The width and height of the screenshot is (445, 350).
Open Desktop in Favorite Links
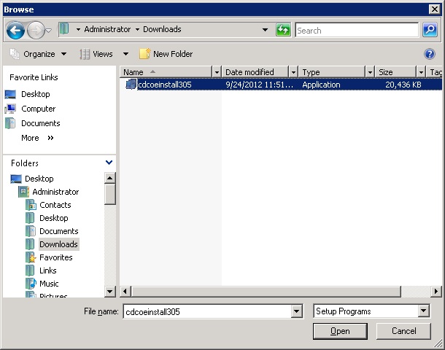[x=28, y=94]
